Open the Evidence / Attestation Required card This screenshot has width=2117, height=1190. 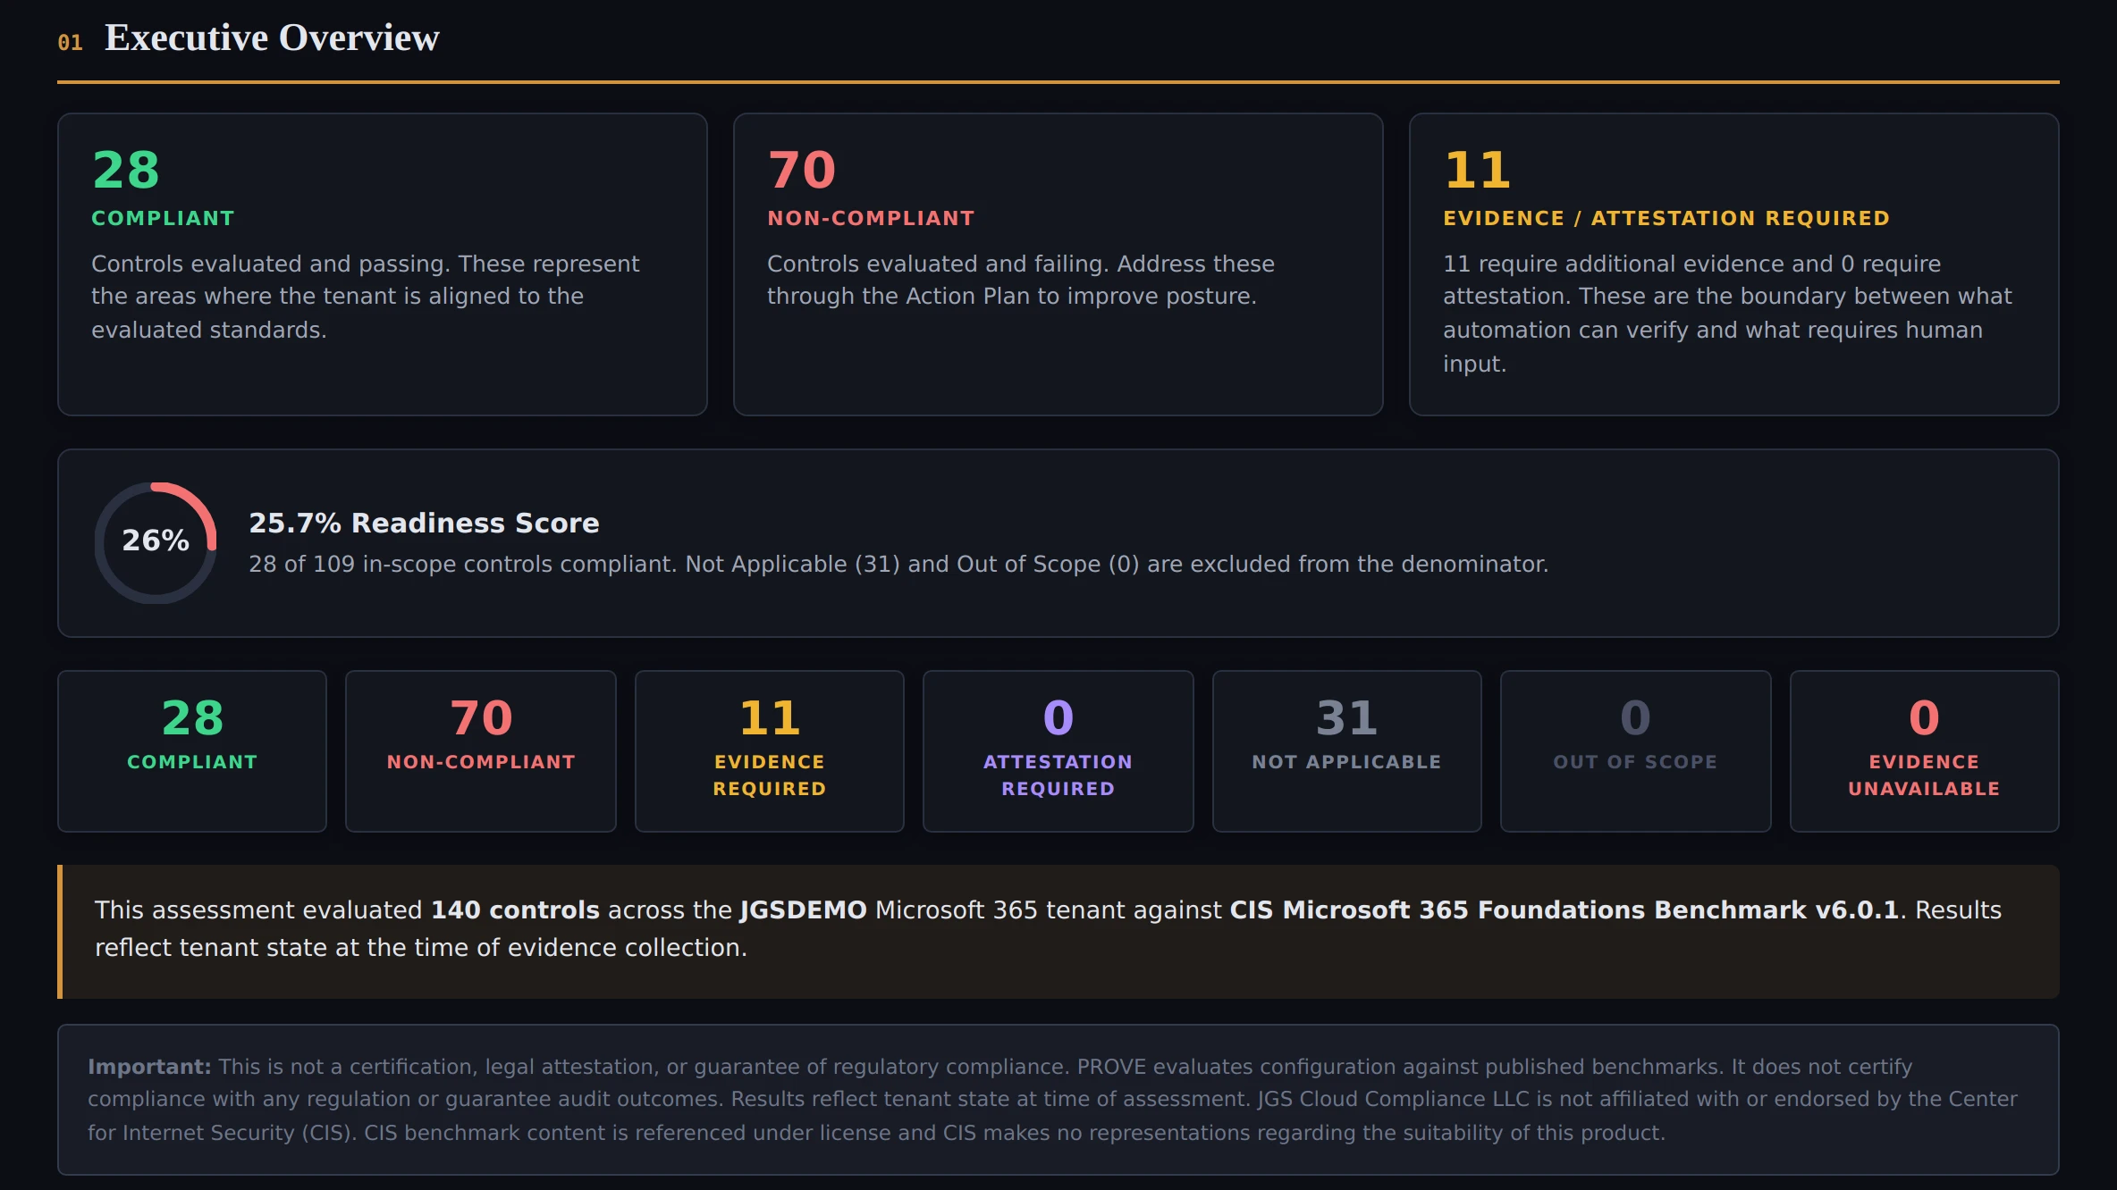click(x=1734, y=264)
